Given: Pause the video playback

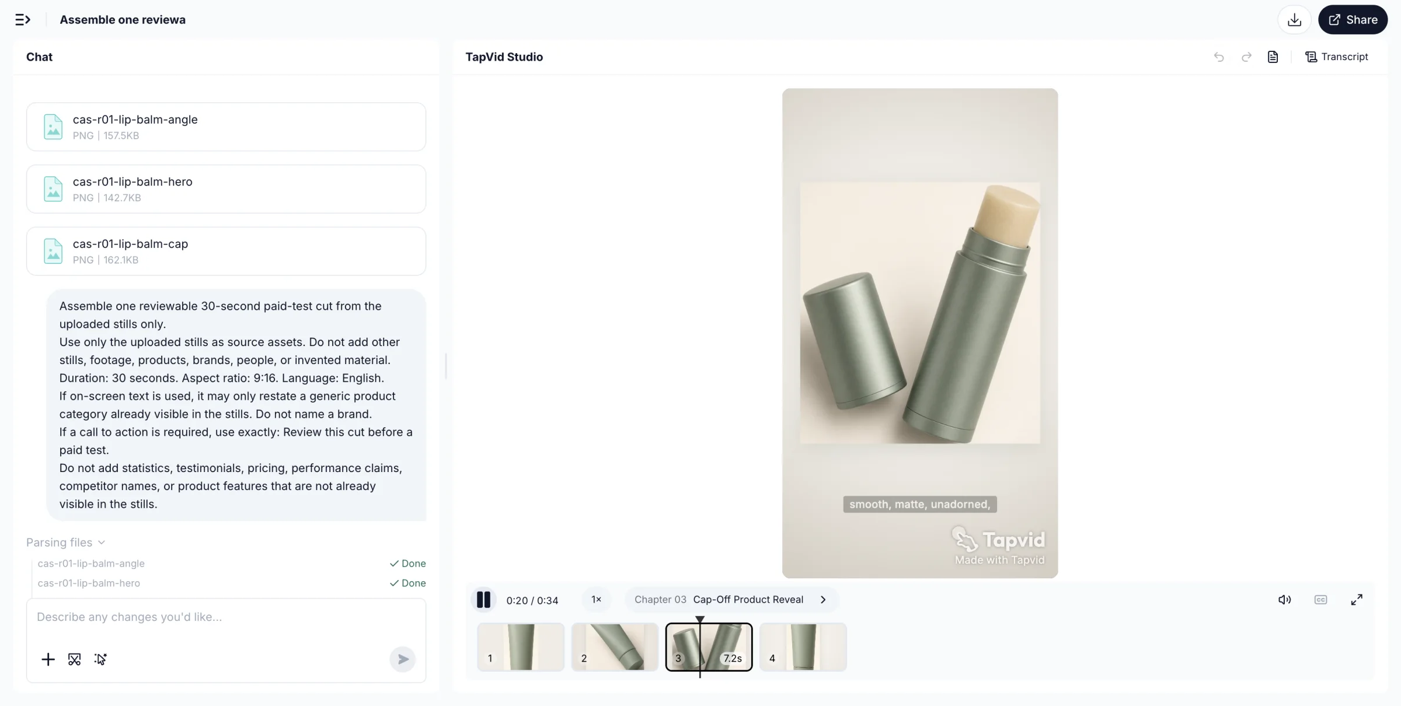Looking at the screenshot, I should [483, 600].
